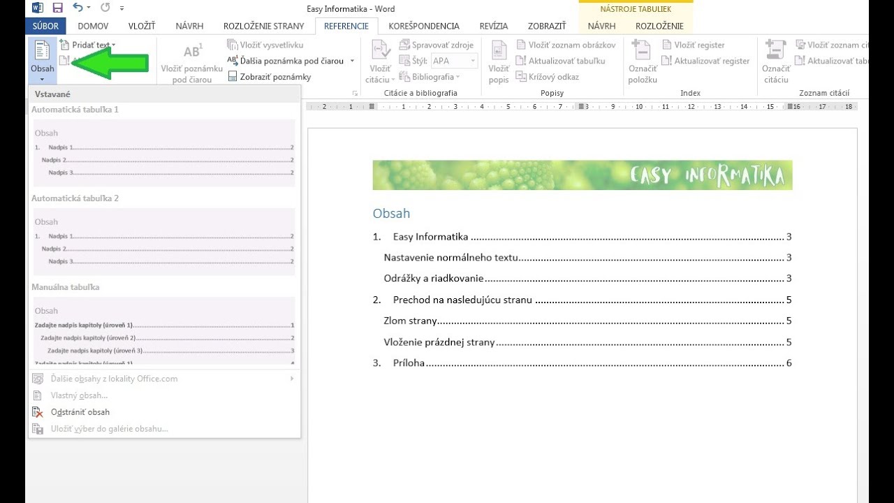
Task: Open the Obsah table of contents button
Action: click(x=42, y=61)
